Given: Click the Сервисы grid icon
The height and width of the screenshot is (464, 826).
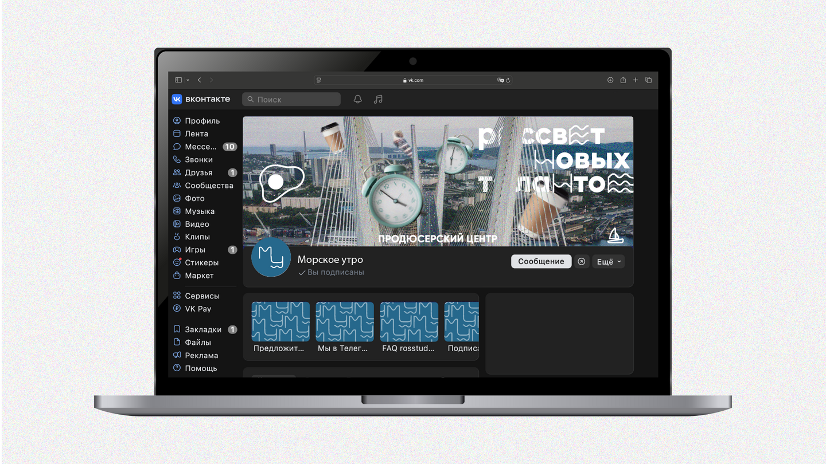Looking at the screenshot, I should (177, 296).
